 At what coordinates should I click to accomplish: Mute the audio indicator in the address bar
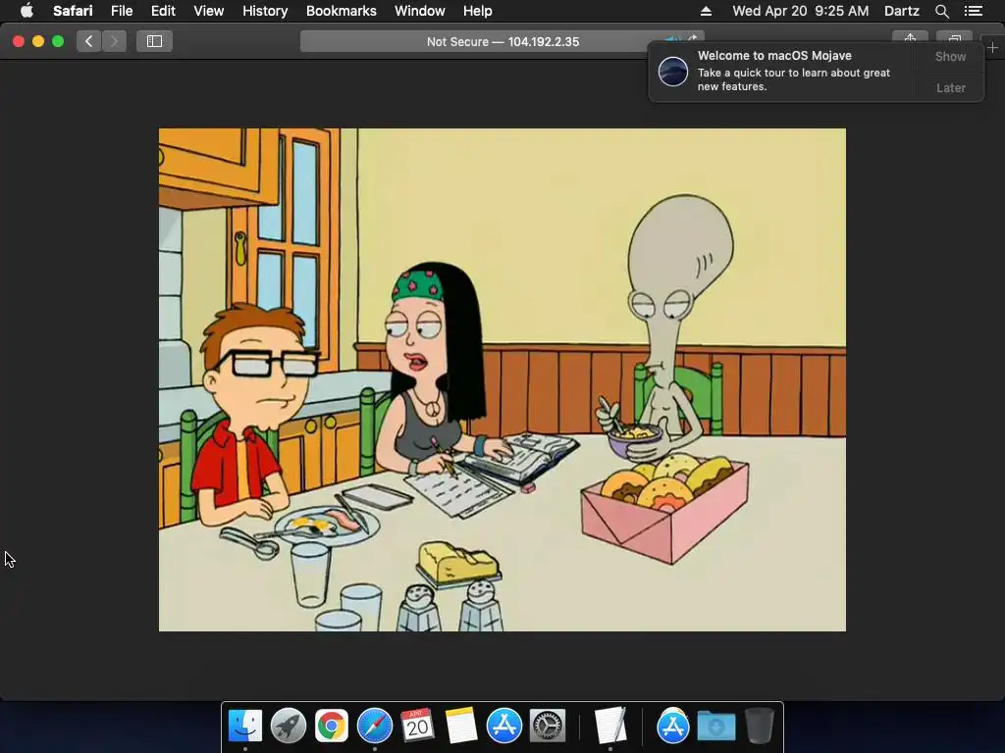[x=672, y=39]
